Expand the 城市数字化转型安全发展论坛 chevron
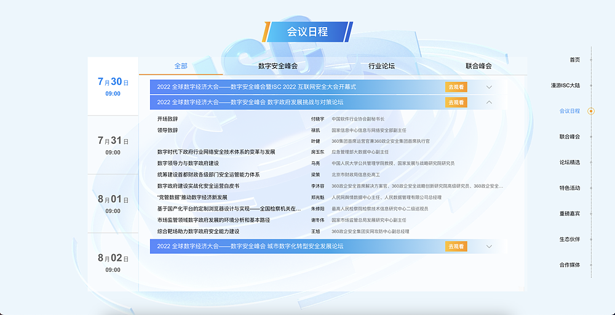 tap(489, 246)
